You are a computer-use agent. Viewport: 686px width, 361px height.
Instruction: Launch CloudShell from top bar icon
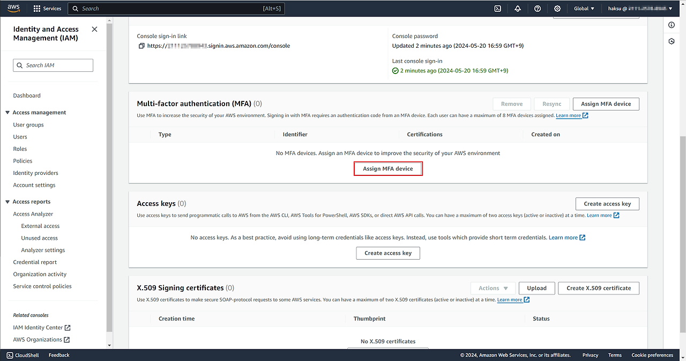click(497, 9)
